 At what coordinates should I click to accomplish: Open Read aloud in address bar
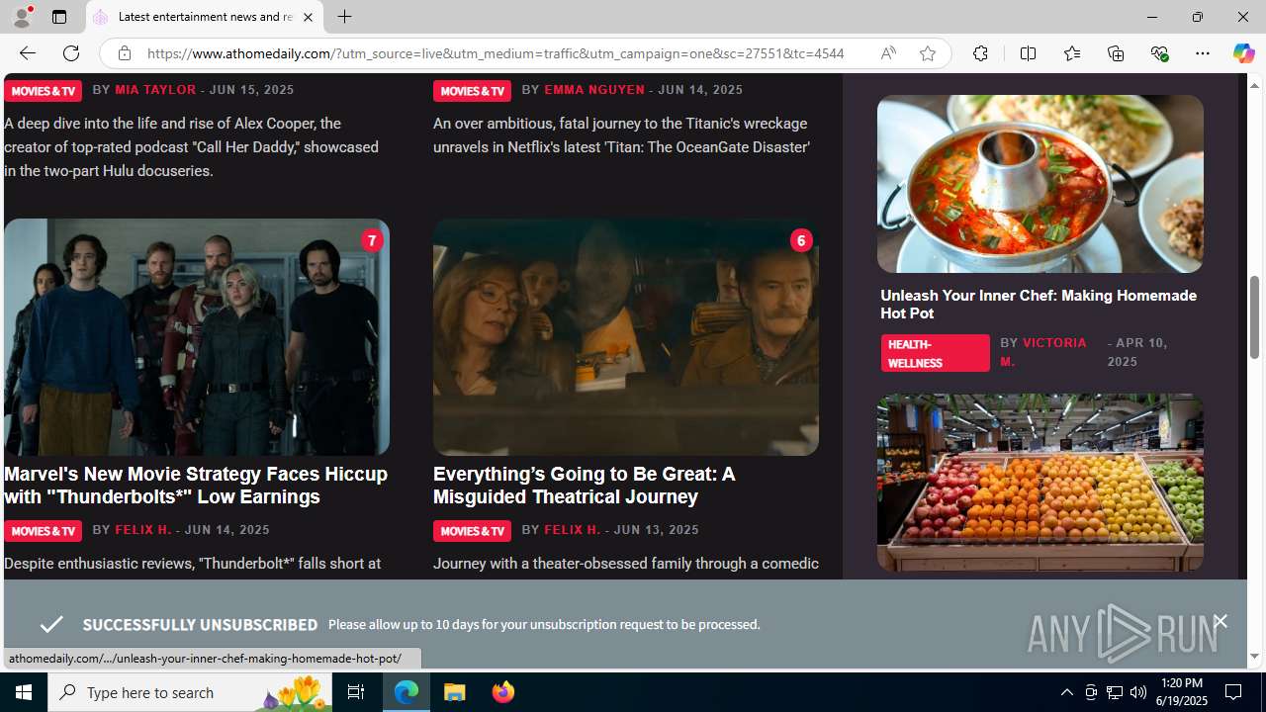(x=888, y=53)
